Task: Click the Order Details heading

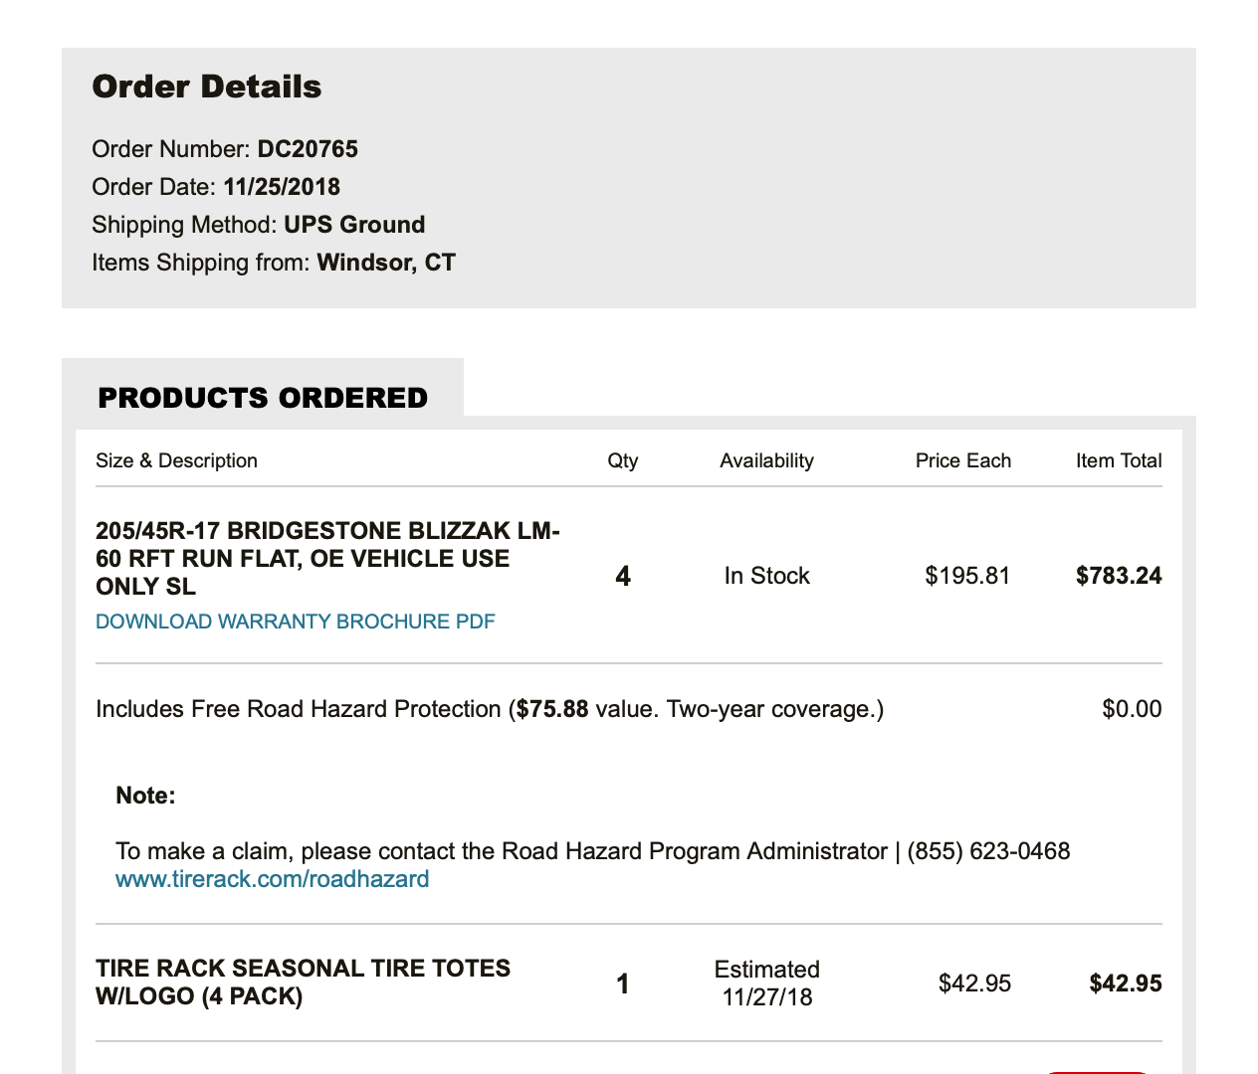Action: 207,87
